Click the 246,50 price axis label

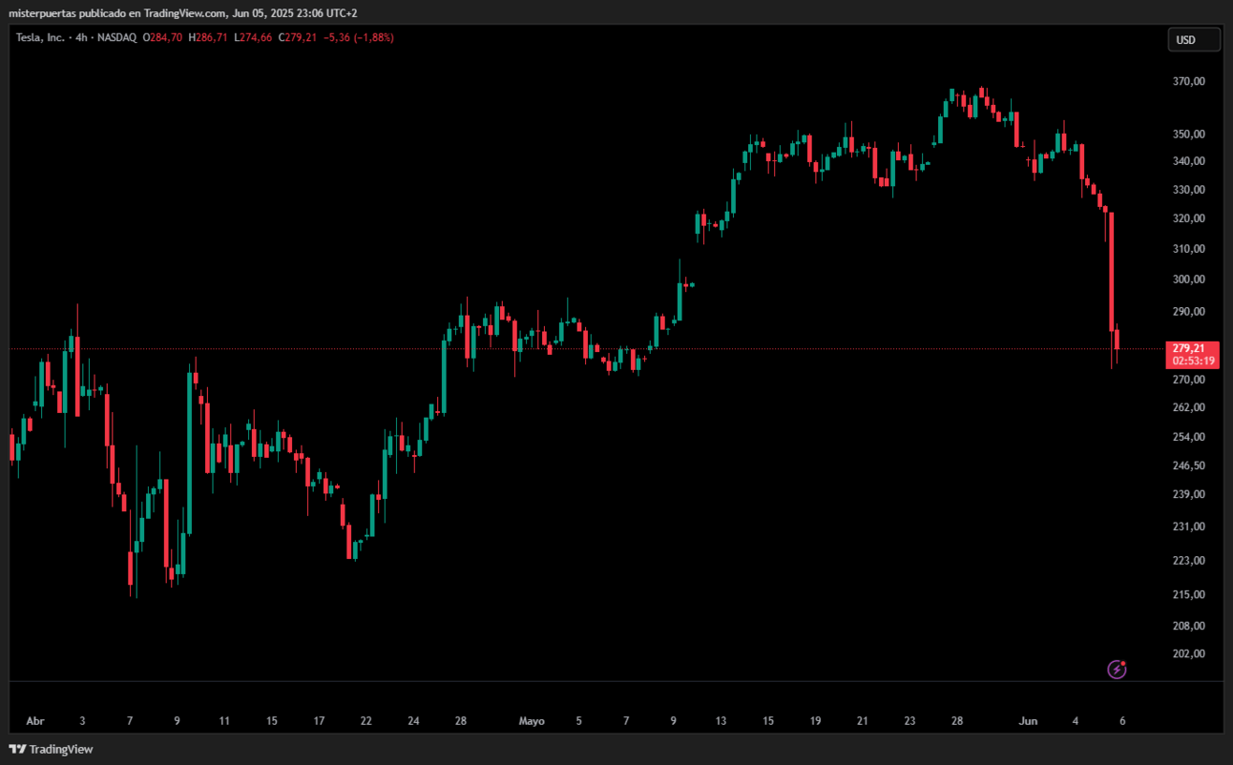[x=1189, y=465]
